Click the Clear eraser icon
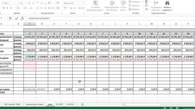This screenshot has width=195, height=109. click(146, 9)
